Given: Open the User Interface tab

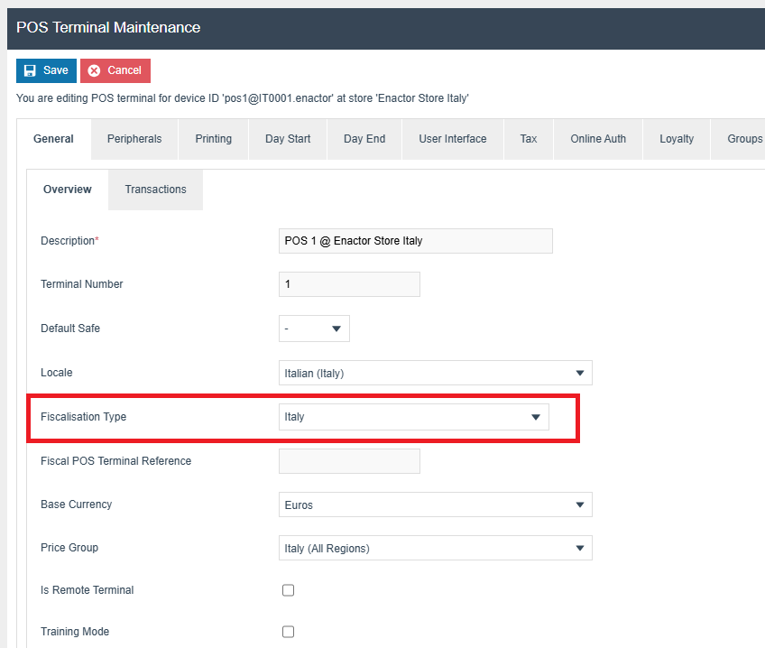Looking at the screenshot, I should [452, 139].
